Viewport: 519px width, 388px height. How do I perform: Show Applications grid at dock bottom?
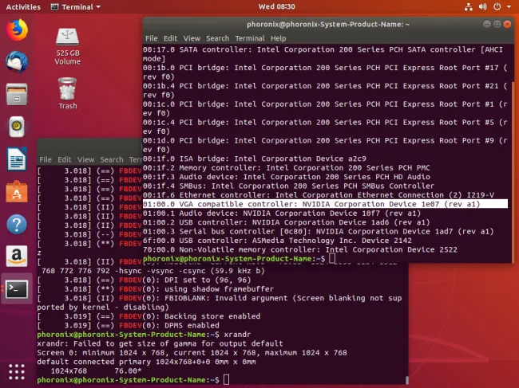[x=17, y=372]
